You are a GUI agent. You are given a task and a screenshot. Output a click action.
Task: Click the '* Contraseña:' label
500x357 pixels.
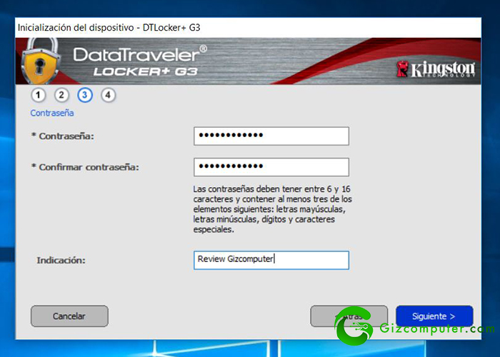click(63, 136)
